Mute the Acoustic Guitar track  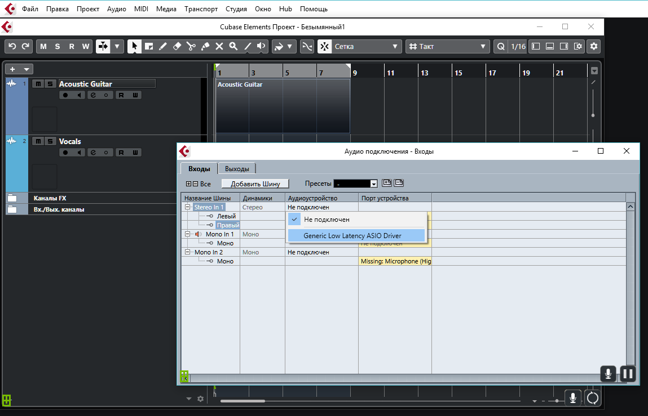(x=38, y=84)
